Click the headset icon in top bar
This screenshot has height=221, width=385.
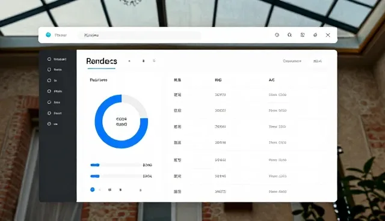click(290, 35)
